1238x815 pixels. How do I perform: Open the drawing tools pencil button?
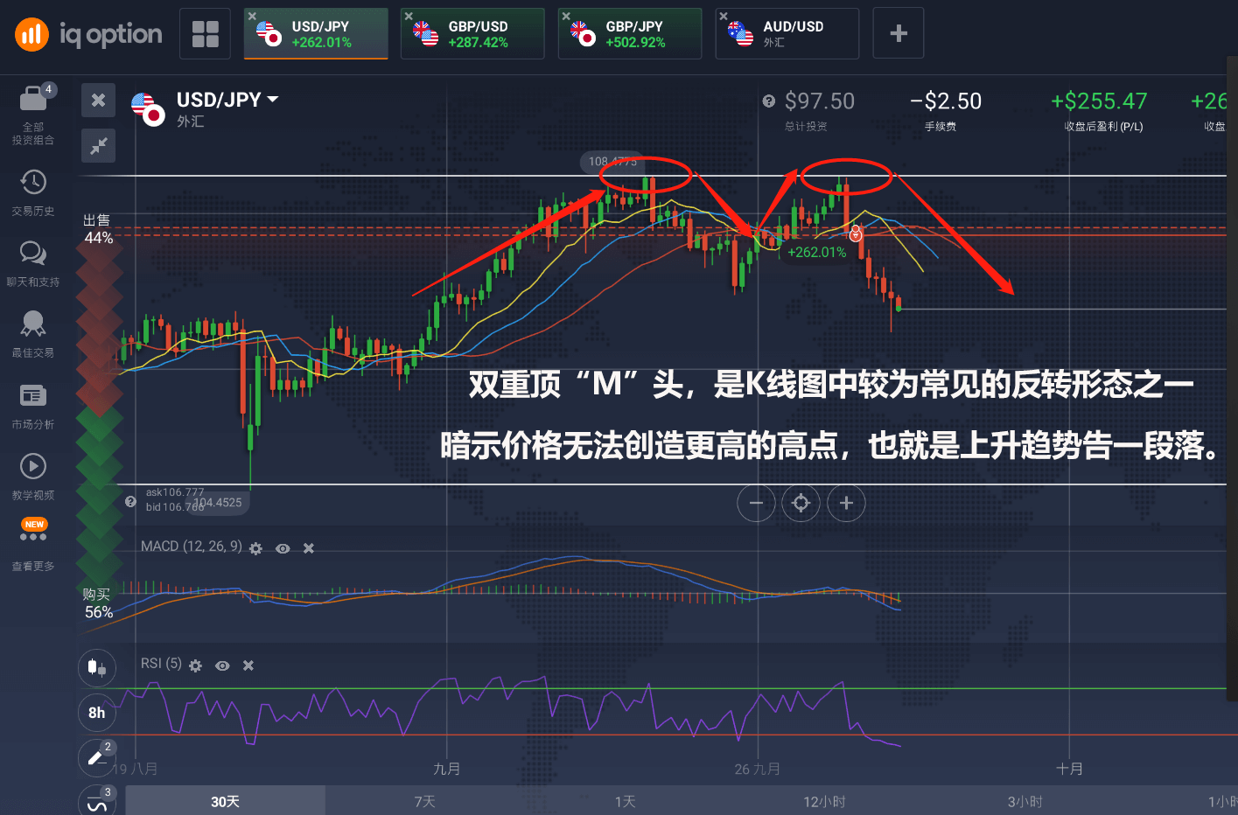click(96, 757)
